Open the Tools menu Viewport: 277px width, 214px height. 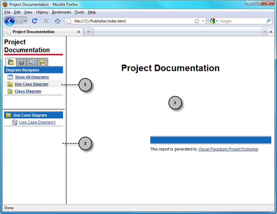click(x=79, y=12)
